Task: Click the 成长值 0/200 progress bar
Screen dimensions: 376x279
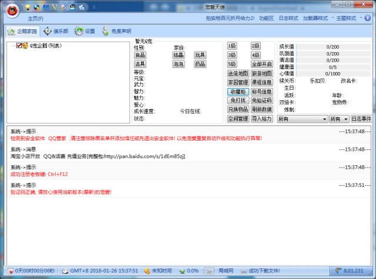Action: point(334,47)
